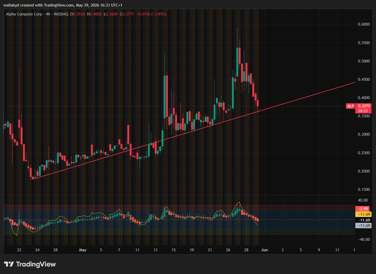Click the change readout −0.0156 (−3.95%)
376x274 pixels.
(152, 14)
